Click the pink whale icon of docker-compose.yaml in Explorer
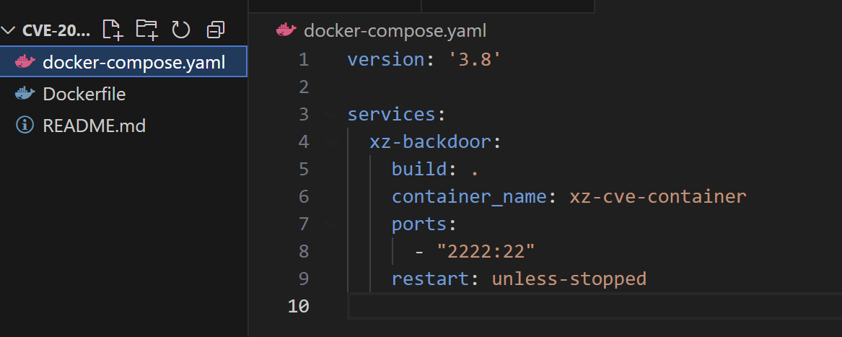The width and height of the screenshot is (842, 337). [x=25, y=62]
